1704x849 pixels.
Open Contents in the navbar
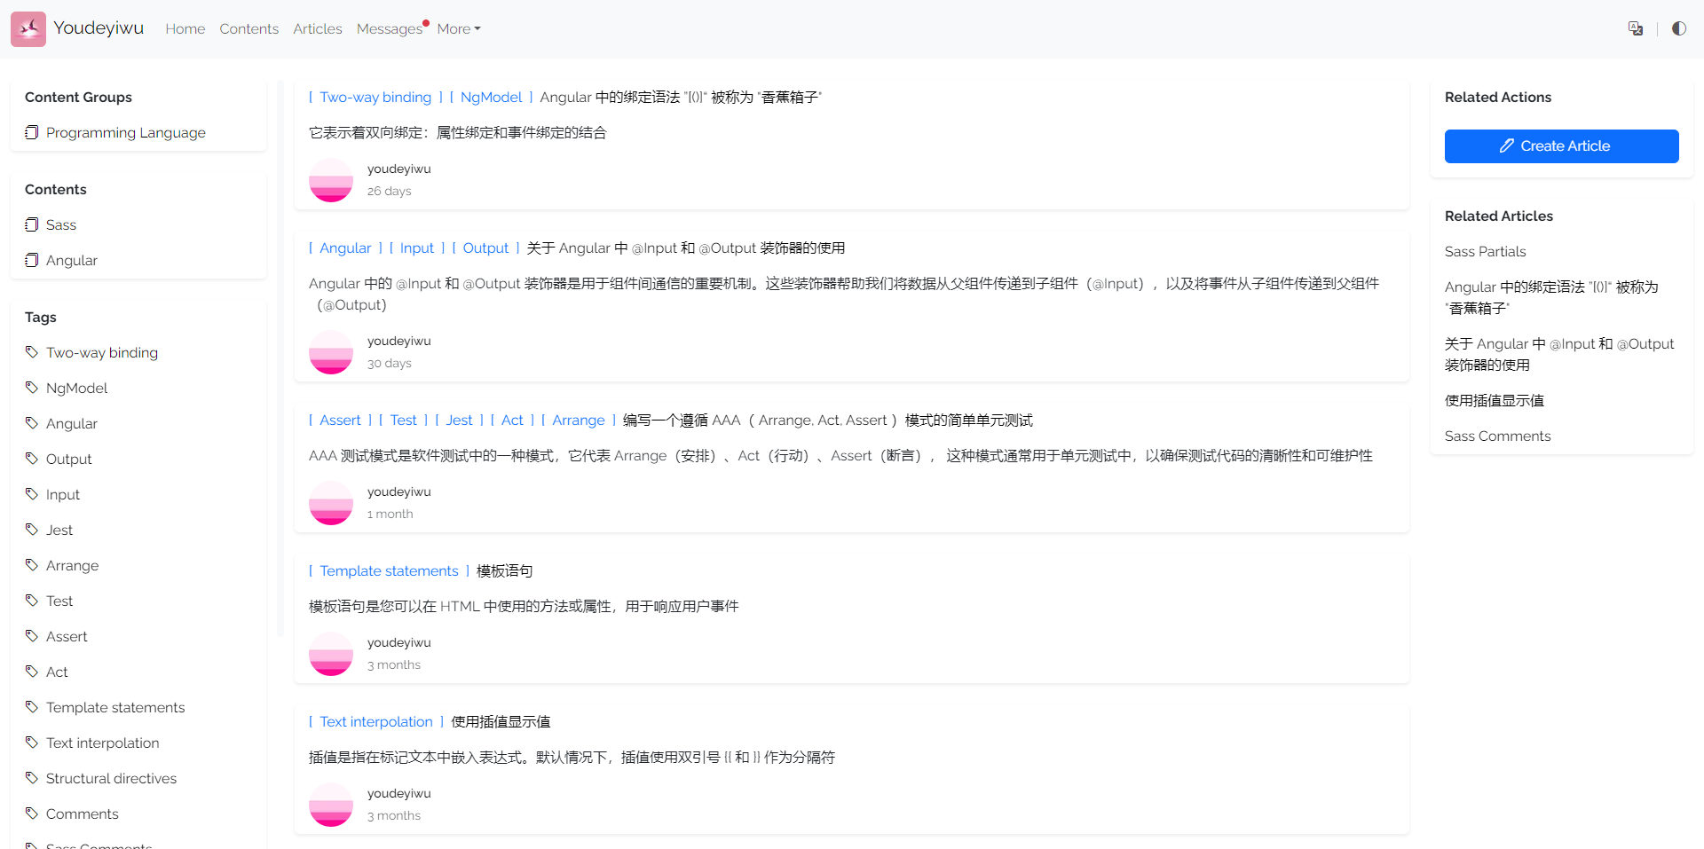point(249,29)
